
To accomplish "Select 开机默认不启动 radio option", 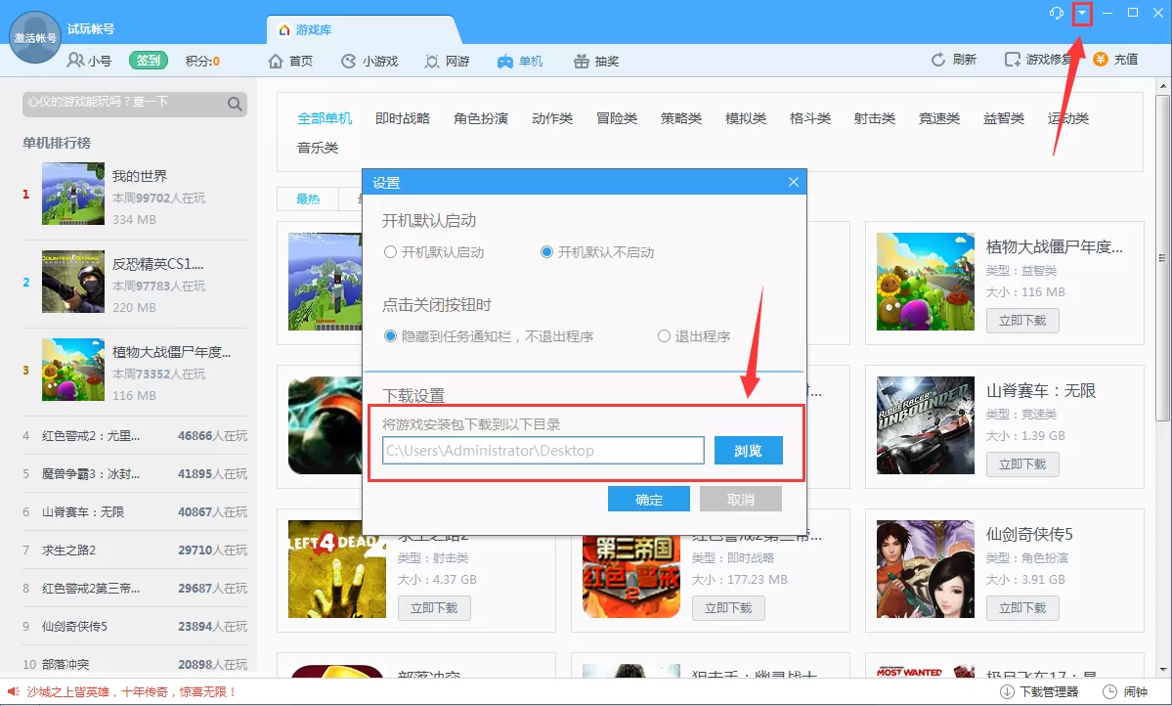I will pos(546,252).
